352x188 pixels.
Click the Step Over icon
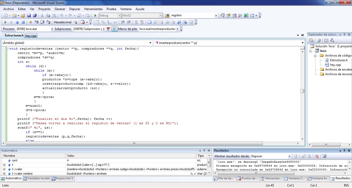pos(43,22)
